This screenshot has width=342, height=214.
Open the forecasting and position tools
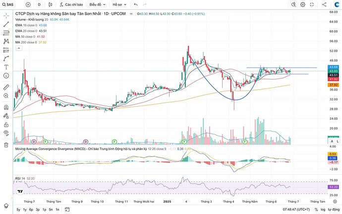click(x=6, y=50)
